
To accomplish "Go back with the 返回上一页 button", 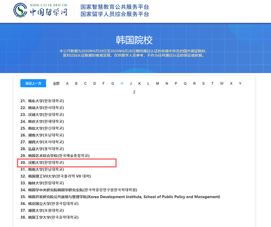I will tap(33, 83).
